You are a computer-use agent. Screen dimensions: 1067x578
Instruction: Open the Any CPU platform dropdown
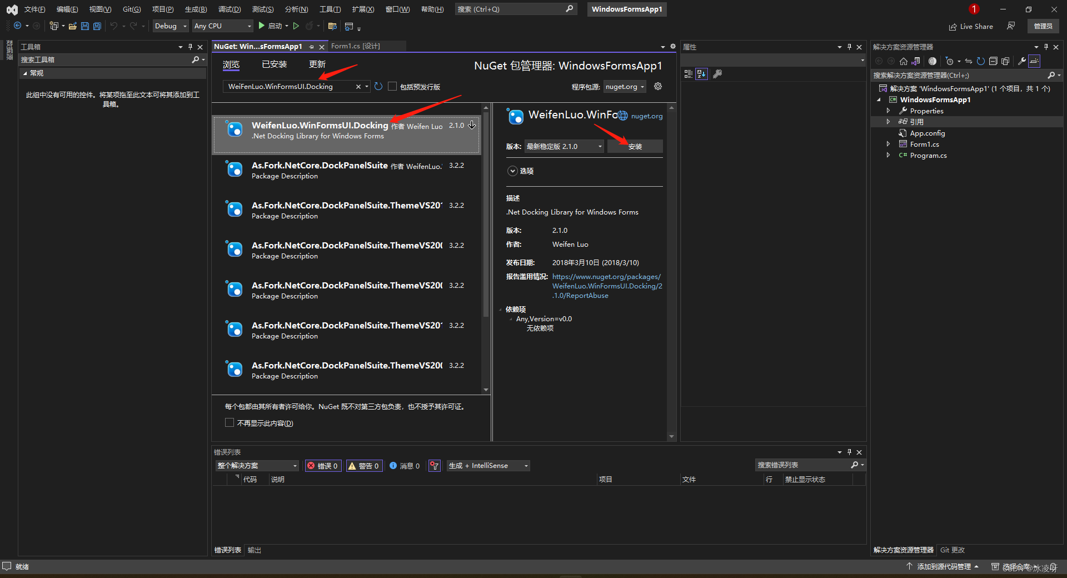[222, 26]
